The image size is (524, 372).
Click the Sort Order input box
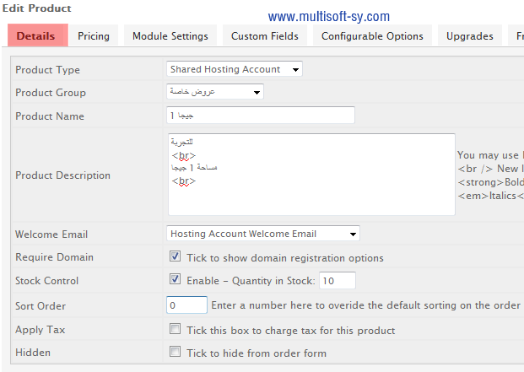pyautogui.click(x=186, y=305)
